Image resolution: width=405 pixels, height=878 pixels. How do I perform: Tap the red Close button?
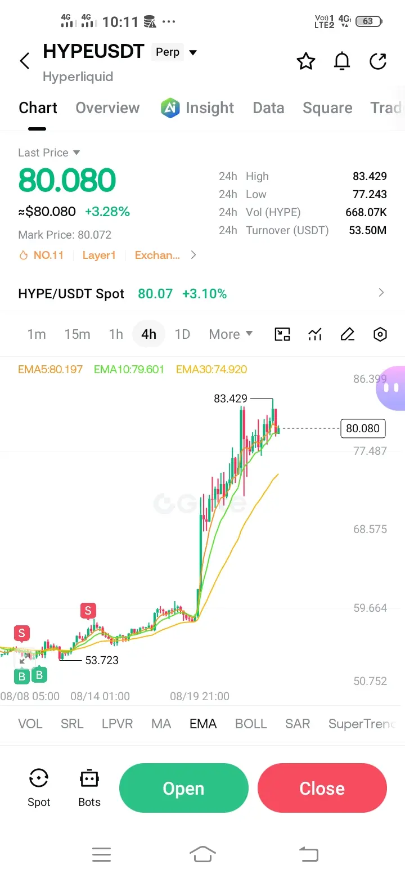(x=322, y=788)
